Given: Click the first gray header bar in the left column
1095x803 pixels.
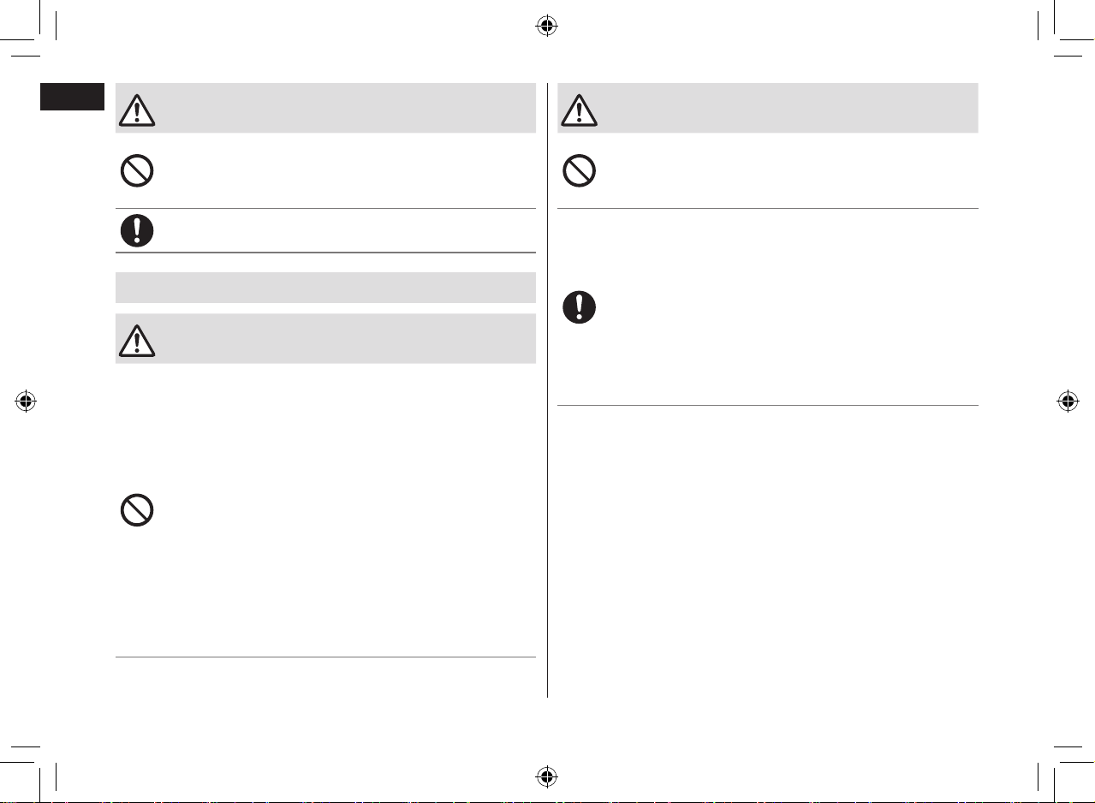Looking at the screenshot, I should click(x=325, y=108).
